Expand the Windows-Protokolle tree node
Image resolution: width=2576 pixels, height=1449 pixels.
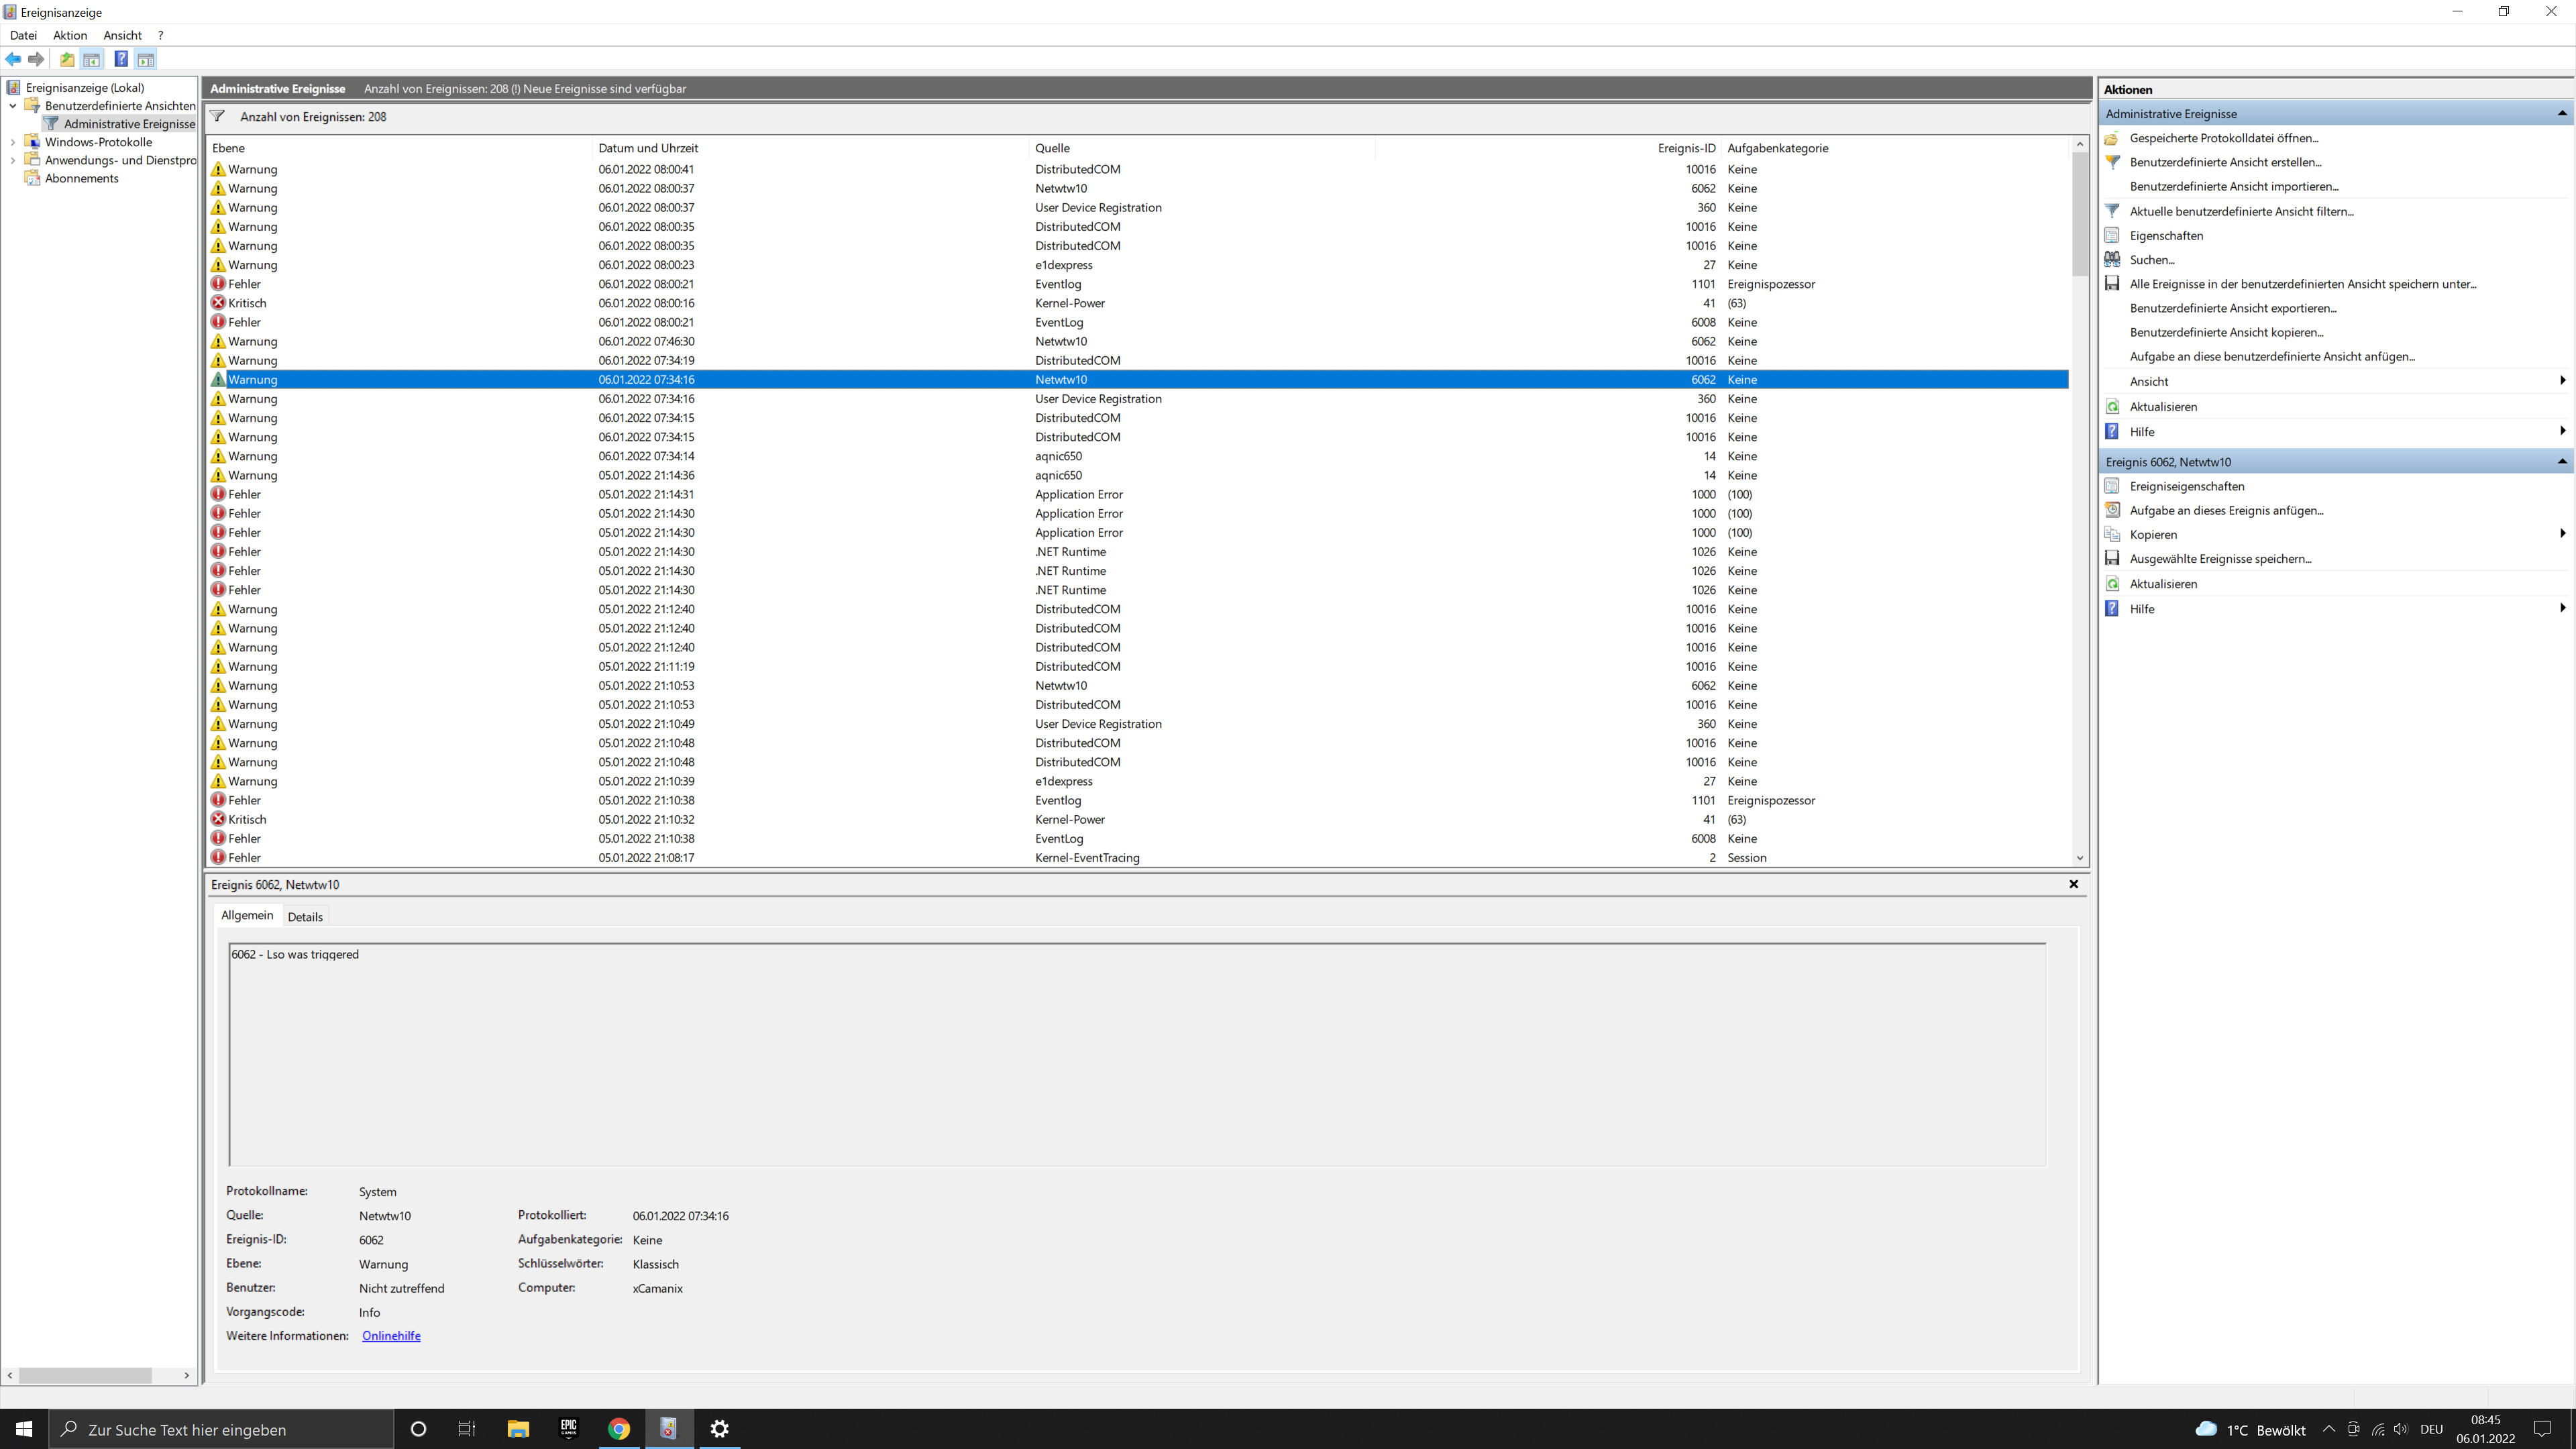[12, 142]
